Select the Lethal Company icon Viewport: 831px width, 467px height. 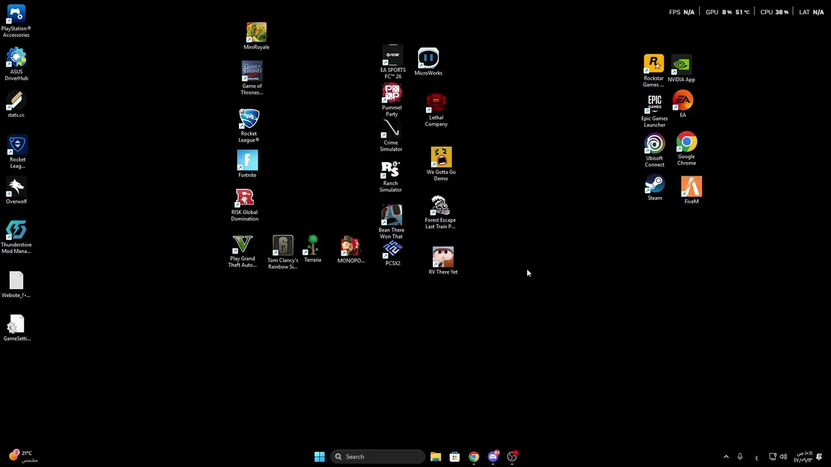[x=436, y=110]
